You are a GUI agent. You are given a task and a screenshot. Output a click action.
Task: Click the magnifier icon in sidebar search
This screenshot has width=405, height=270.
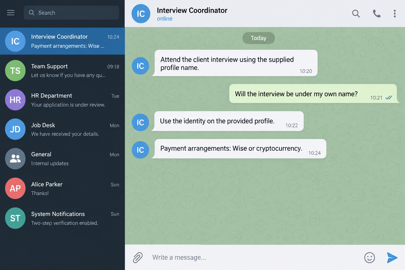click(32, 13)
